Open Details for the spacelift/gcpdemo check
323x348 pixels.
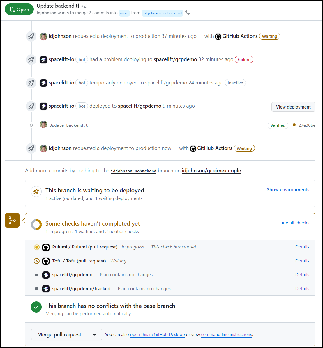[x=302, y=275]
